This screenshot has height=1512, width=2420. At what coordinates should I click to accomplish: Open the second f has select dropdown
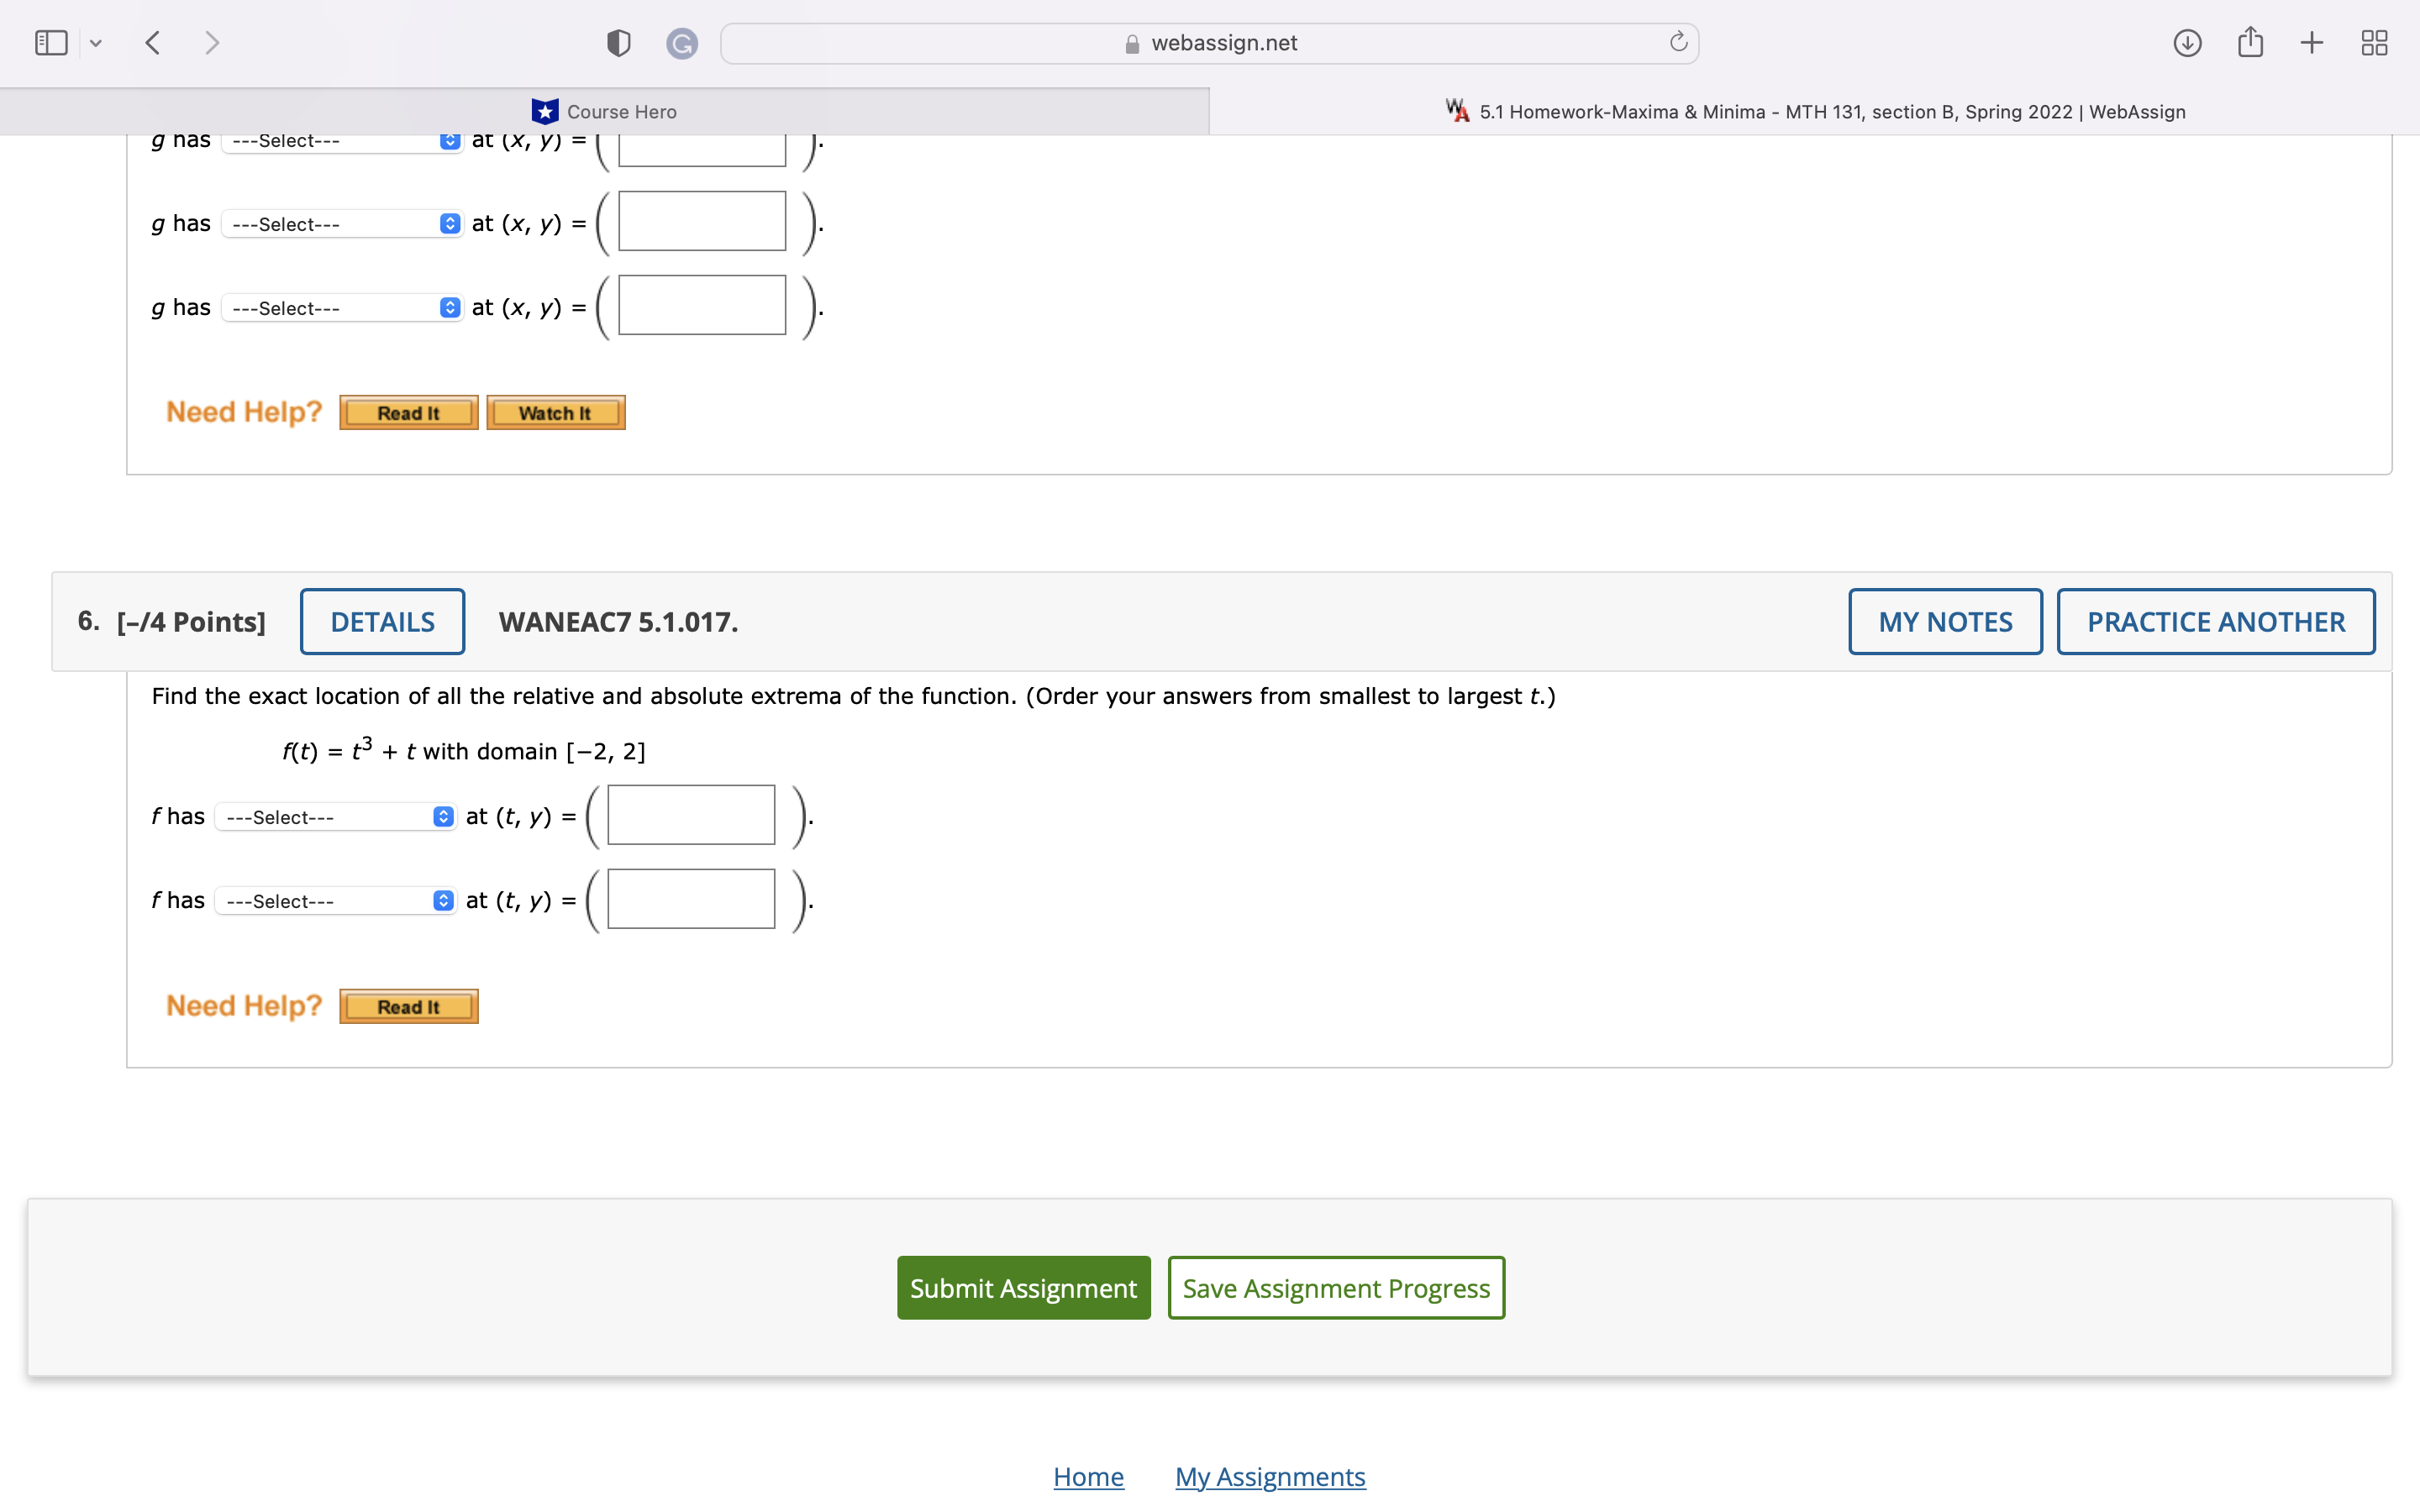pos(335,900)
